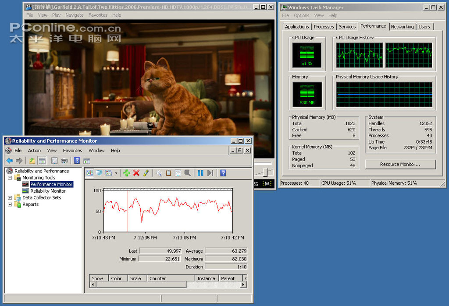Click the CPU Usage: 51% status bar entry

pyautogui.click(x=345, y=183)
